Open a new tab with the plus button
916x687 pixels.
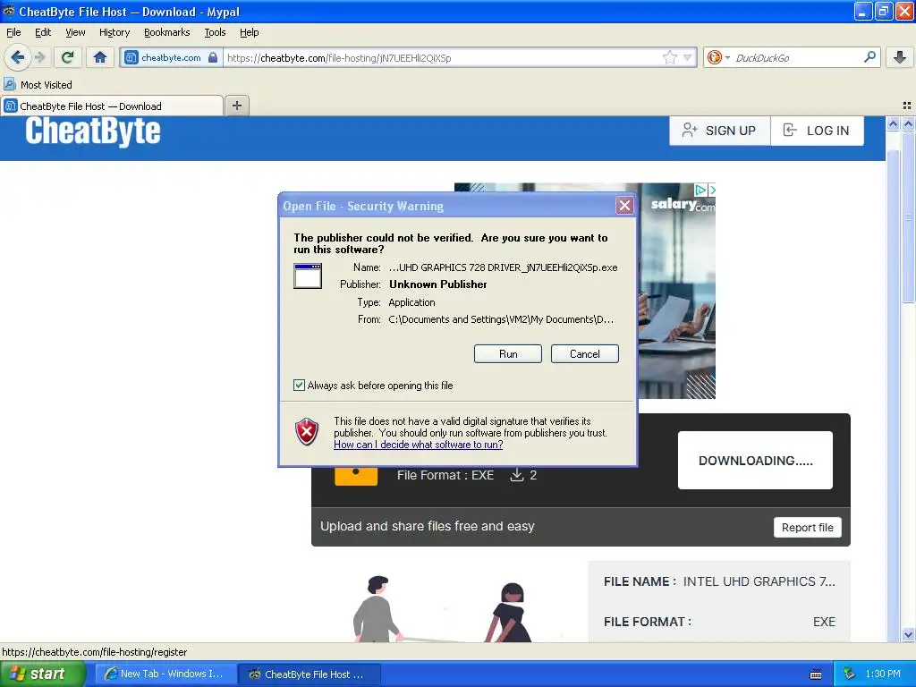pos(236,106)
